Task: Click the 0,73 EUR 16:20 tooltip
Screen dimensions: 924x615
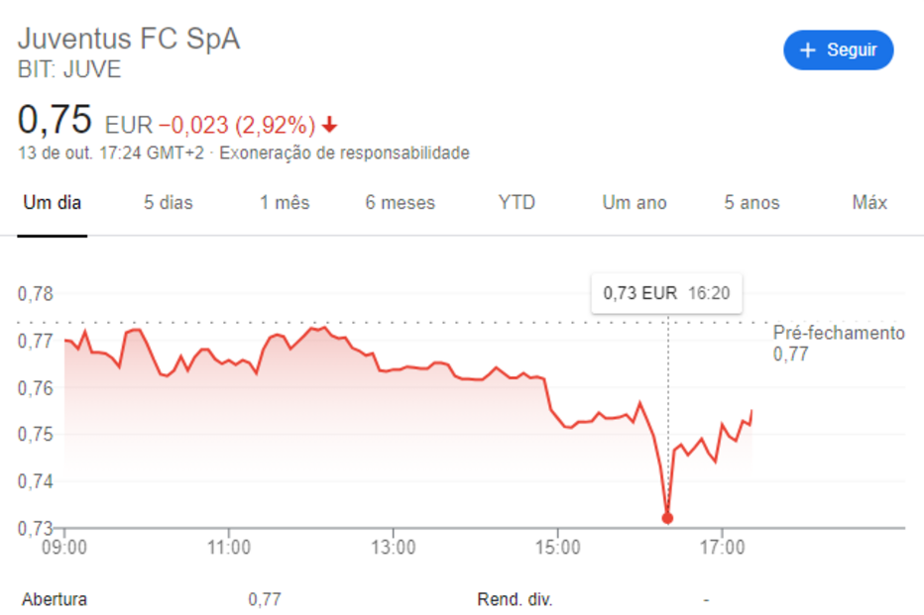Action: point(666,293)
